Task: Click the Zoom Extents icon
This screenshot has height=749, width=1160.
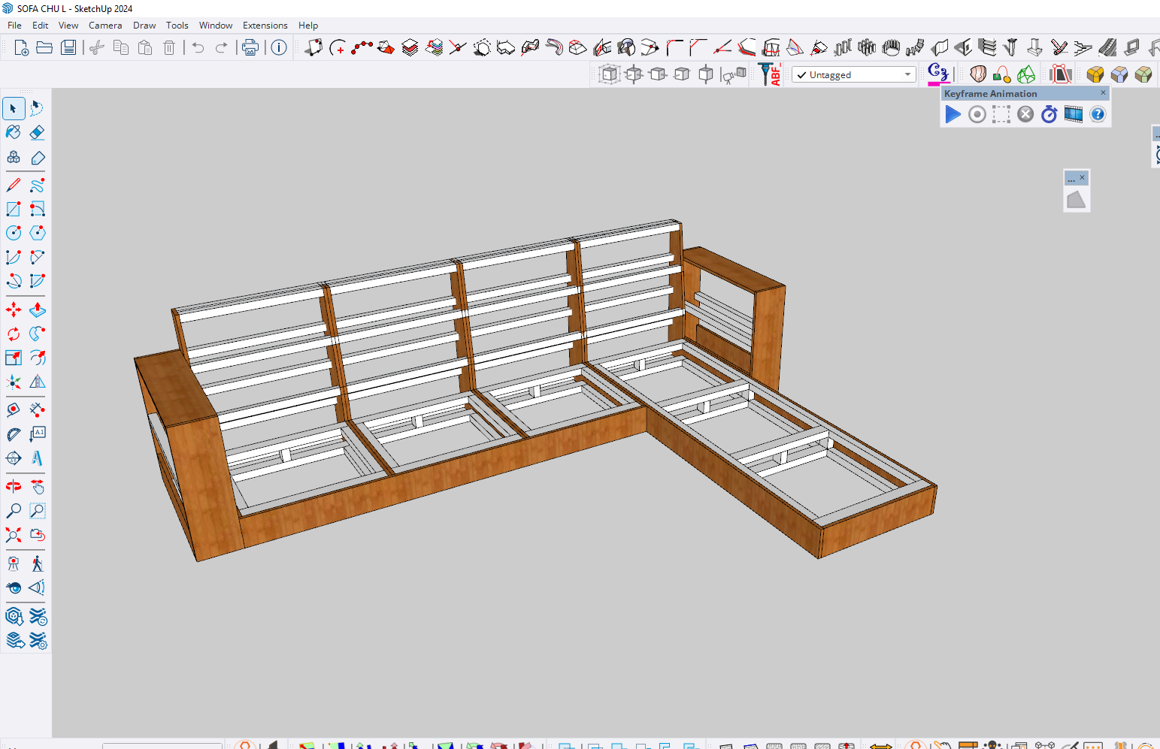Action: 14,535
